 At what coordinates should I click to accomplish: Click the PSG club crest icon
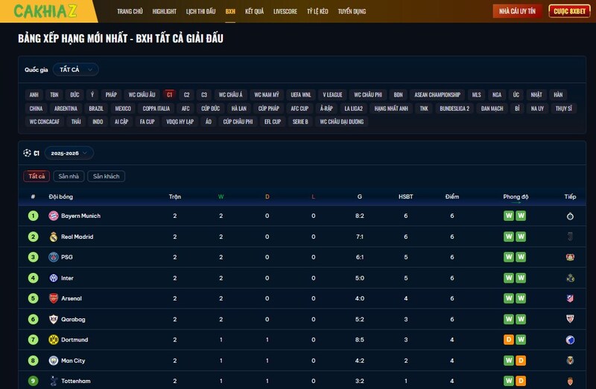coord(54,257)
